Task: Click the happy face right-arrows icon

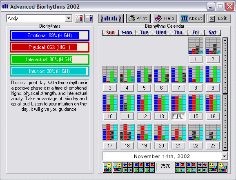Action: tap(213, 167)
